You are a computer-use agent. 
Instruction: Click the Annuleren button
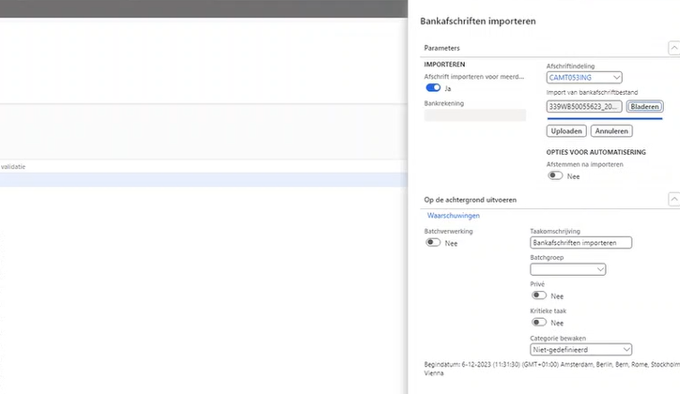click(611, 131)
